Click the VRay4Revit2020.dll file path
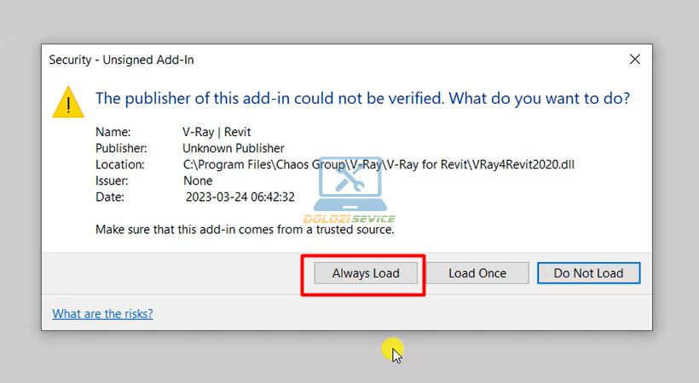The width and height of the screenshot is (699, 383). click(378, 164)
